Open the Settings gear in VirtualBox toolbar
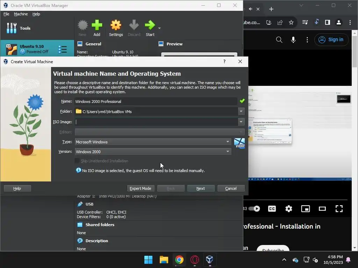Image resolution: width=358 pixels, height=268 pixels. [x=116, y=28]
